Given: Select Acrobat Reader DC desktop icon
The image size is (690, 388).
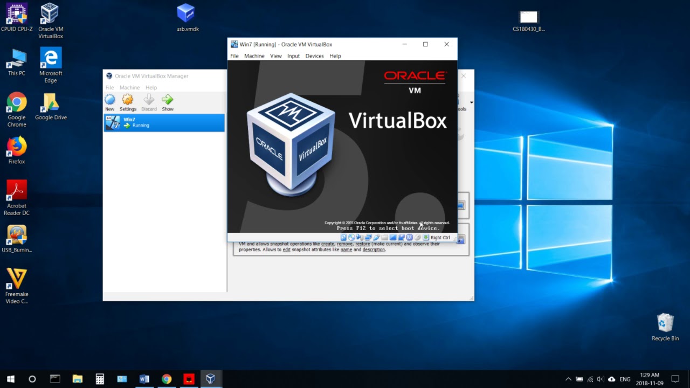Looking at the screenshot, I should point(17,198).
